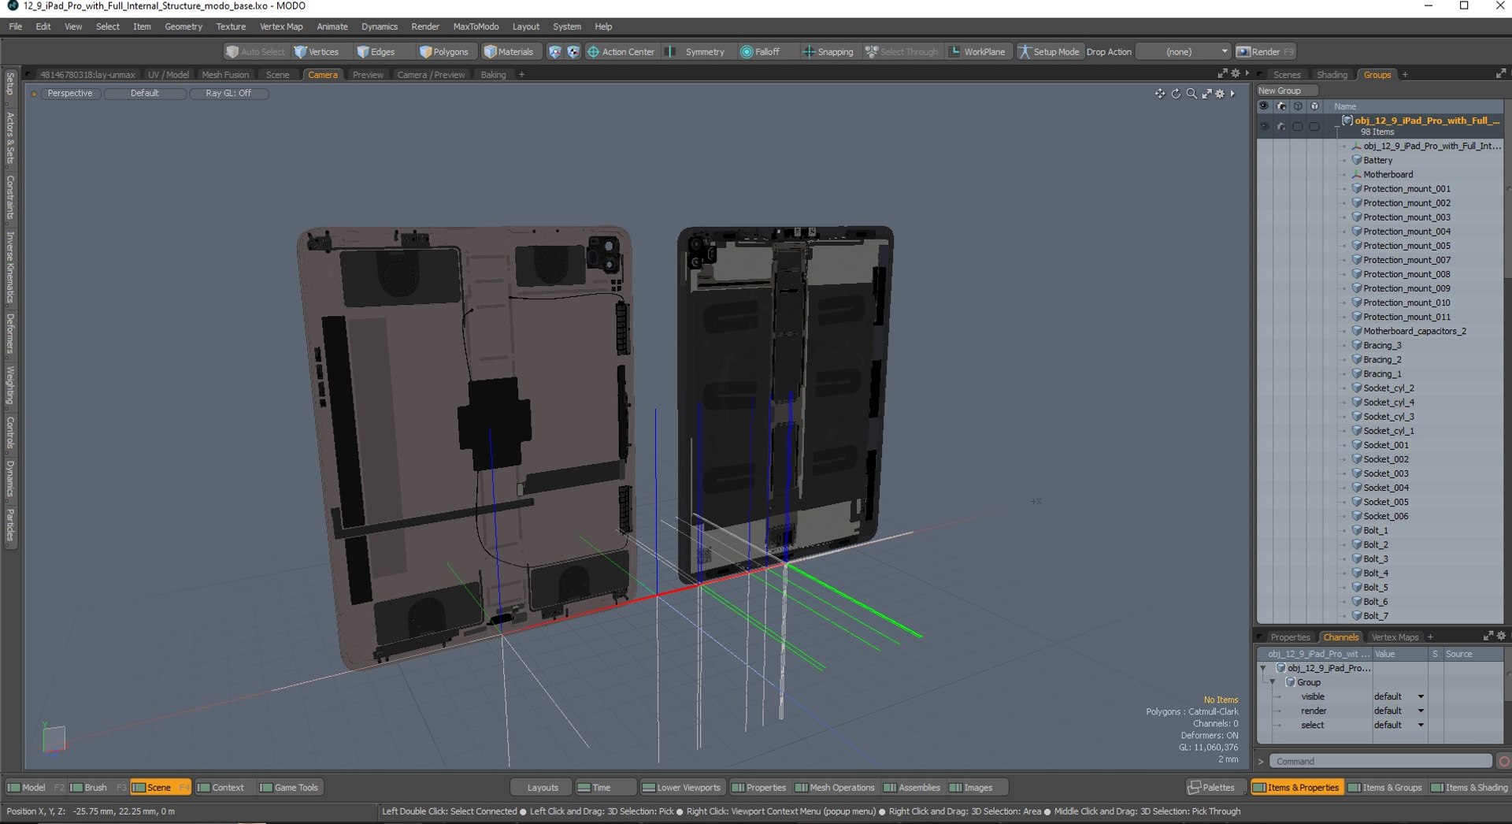The width and height of the screenshot is (1512, 824).
Task: Click the viewport pan move icon
Action: coord(1160,94)
